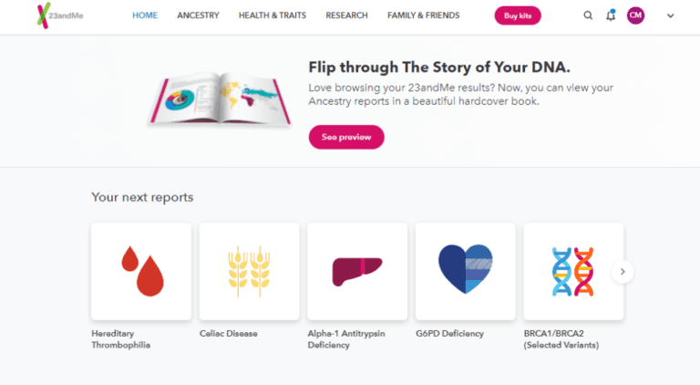Open Family & Friends menu

coord(423,16)
